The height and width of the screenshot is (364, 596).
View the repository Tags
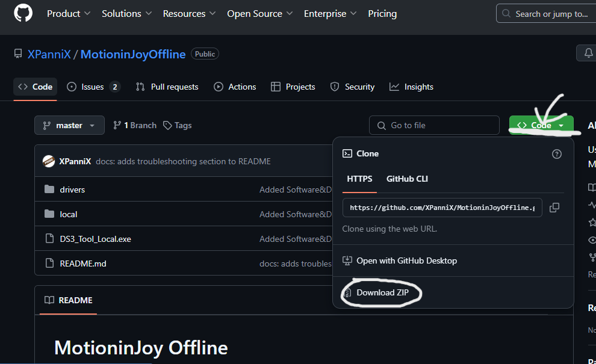177,125
